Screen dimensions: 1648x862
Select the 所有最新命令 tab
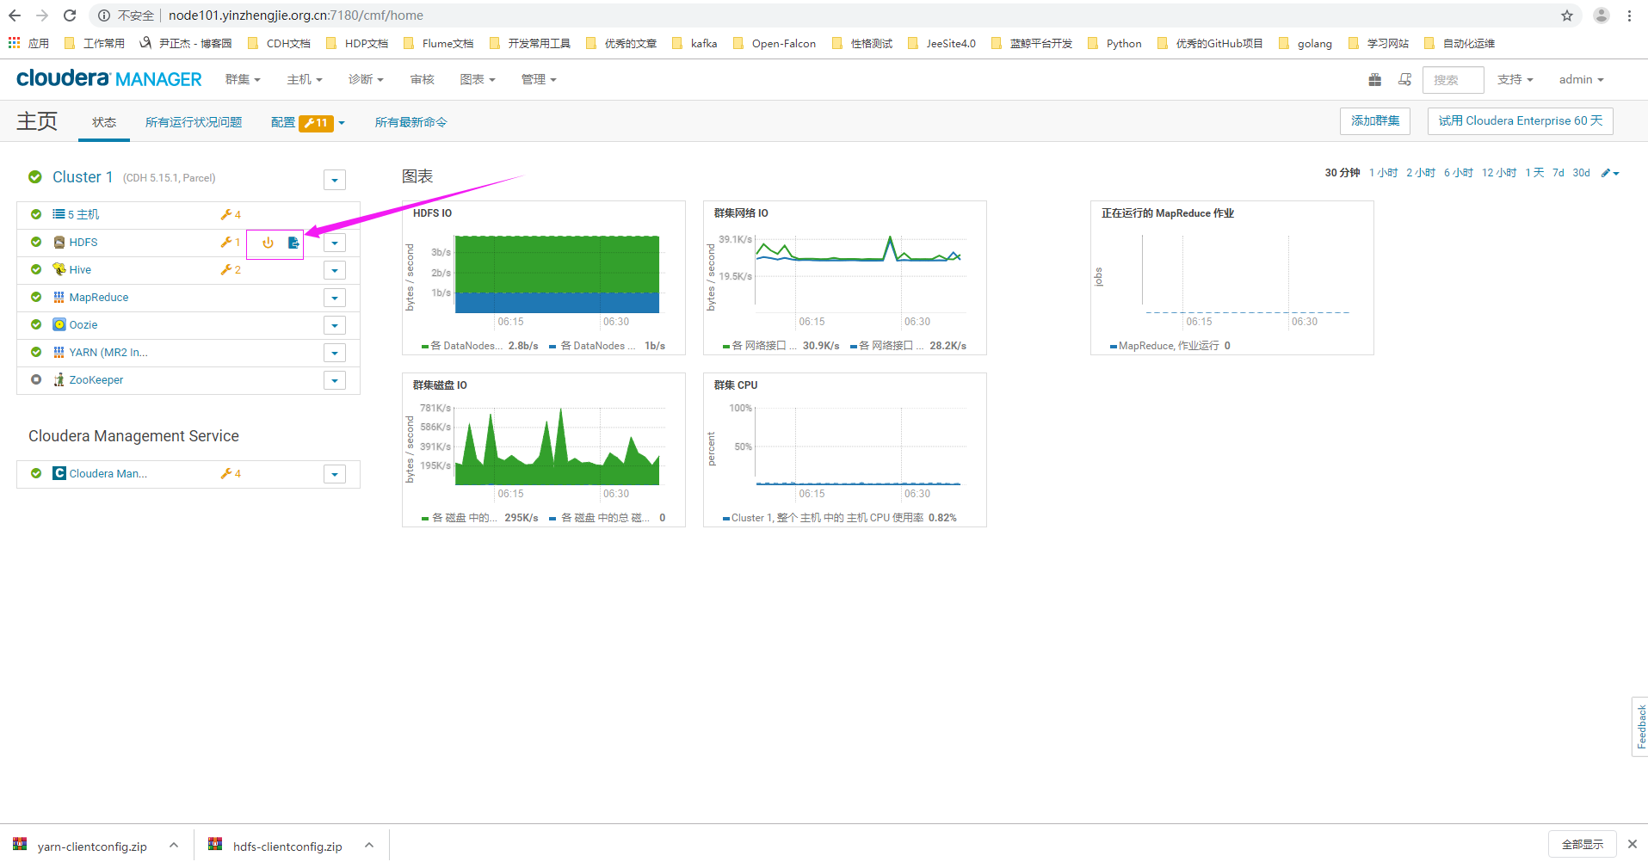click(x=410, y=123)
